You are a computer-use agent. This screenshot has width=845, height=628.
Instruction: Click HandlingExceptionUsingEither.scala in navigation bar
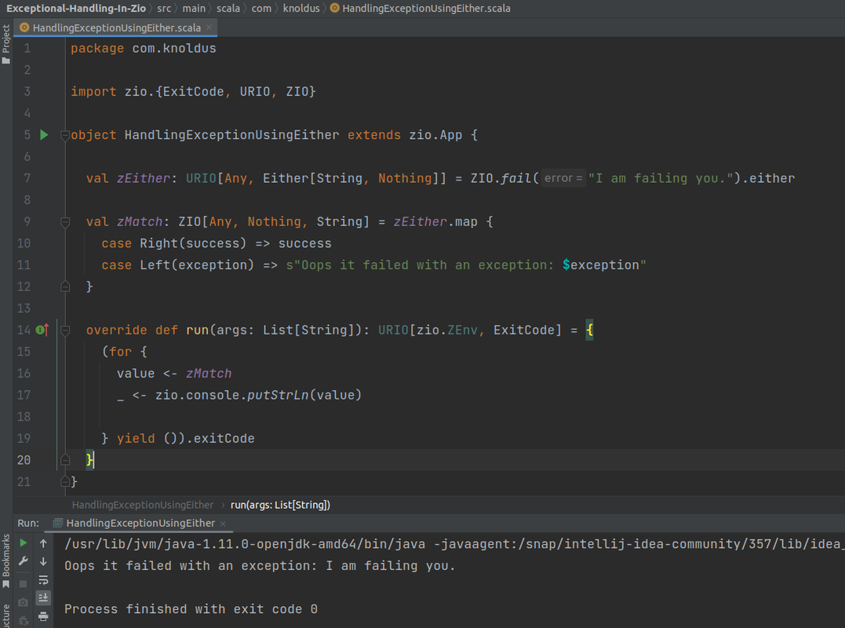421,8
